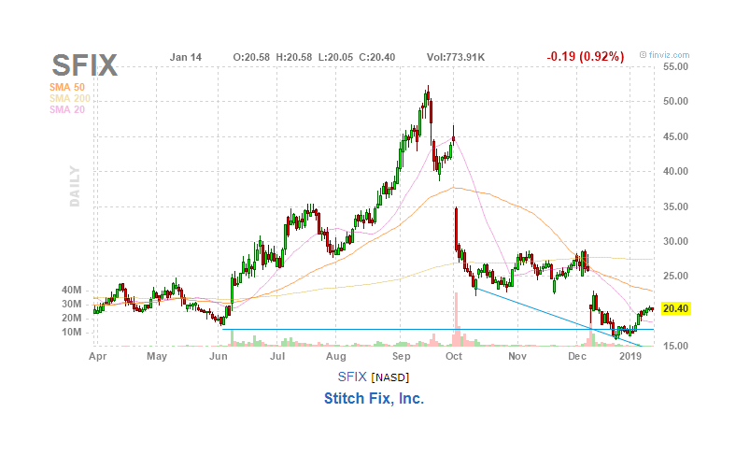This screenshot has width=750, height=455.
Task: Click the Jul month axis label
Action: click(277, 357)
